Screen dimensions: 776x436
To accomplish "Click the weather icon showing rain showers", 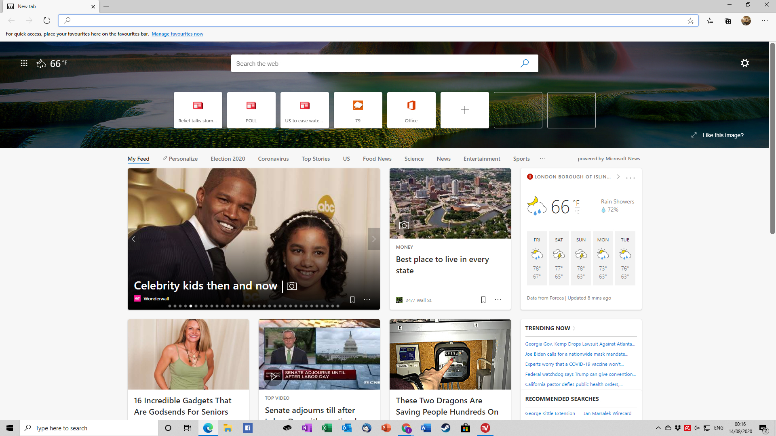I will 535,205.
